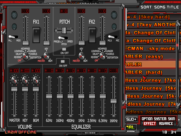Click the KEY volume knob
This screenshot has width=181, height=136.
[x=25, y=80]
